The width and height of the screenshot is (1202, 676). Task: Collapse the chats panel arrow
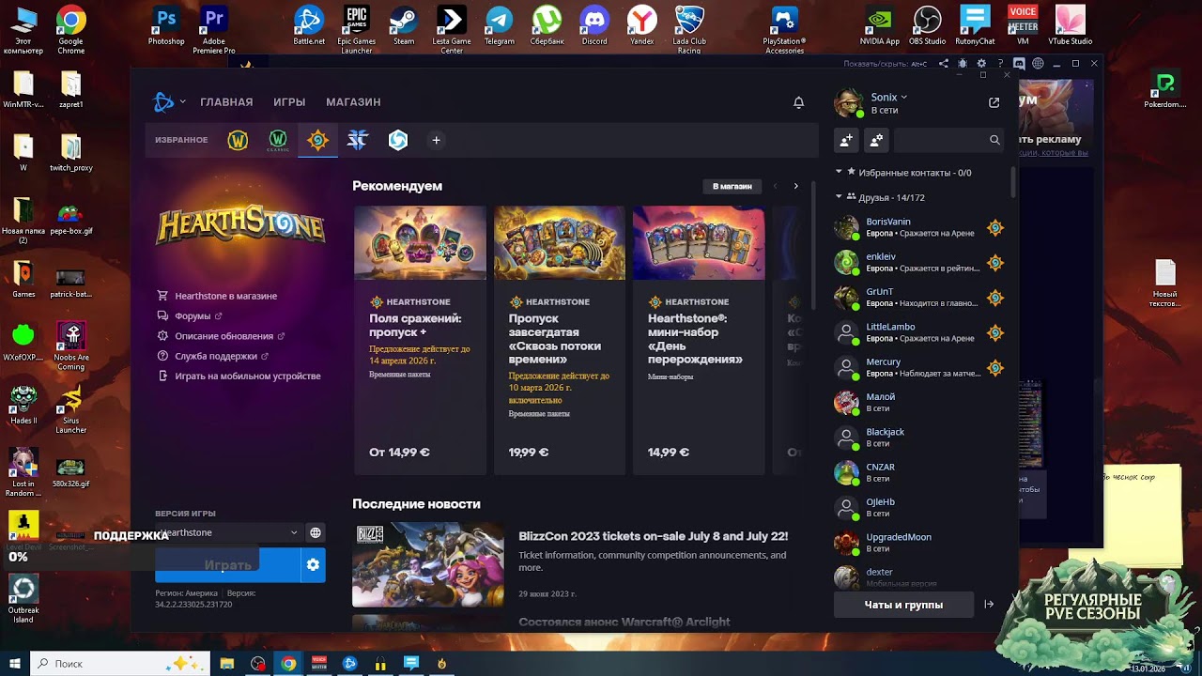[989, 605]
